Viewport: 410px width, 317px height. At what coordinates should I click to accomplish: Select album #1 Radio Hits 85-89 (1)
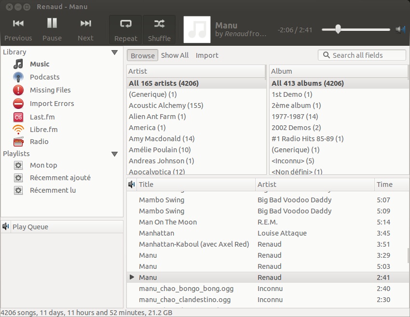click(x=340, y=139)
